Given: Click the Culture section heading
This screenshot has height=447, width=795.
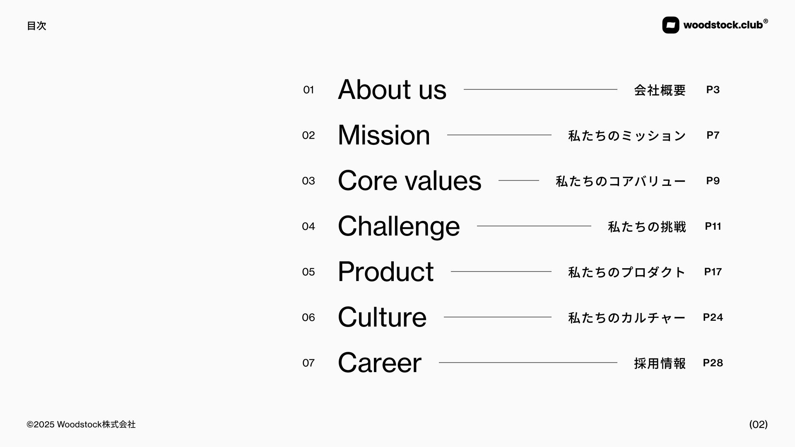Looking at the screenshot, I should (382, 317).
